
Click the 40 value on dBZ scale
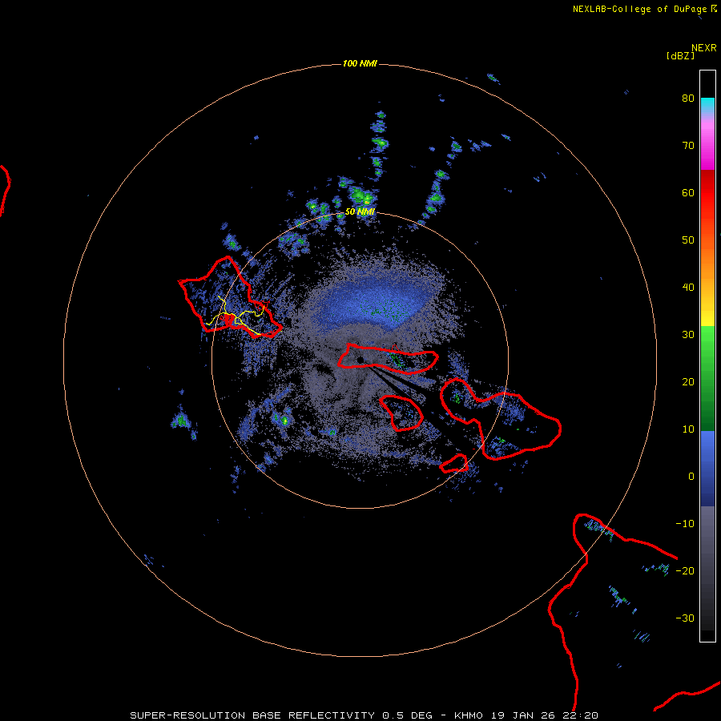(x=688, y=288)
